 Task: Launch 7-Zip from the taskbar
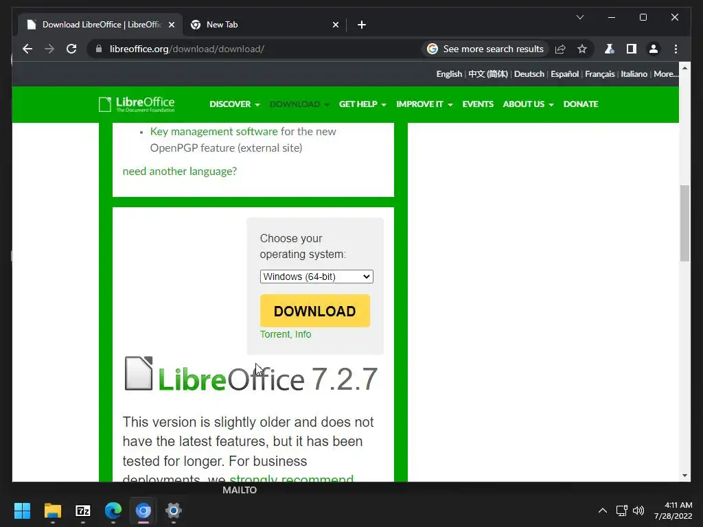(x=83, y=511)
